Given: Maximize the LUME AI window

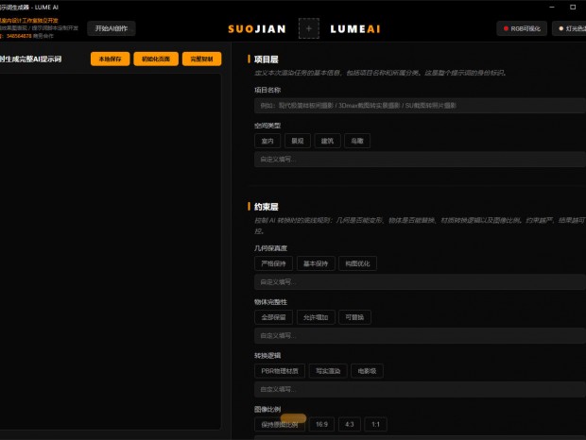Looking at the screenshot, I should (x=573, y=8).
